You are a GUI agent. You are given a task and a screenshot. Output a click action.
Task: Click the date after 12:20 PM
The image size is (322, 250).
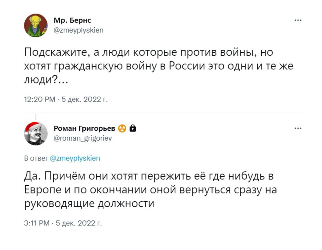pyautogui.click(x=85, y=100)
